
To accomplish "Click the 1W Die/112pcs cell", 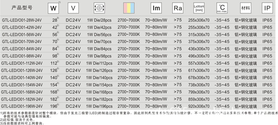I will pos(99,63).
